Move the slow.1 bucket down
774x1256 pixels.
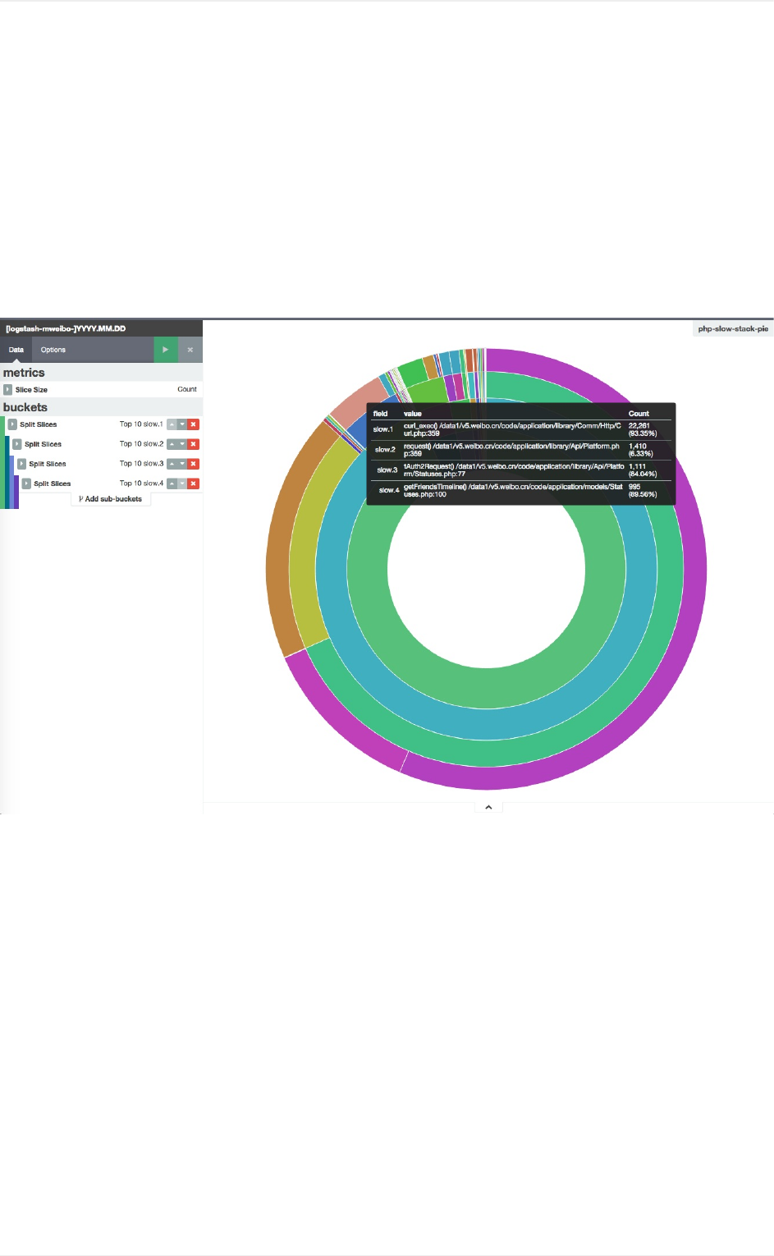(182, 424)
